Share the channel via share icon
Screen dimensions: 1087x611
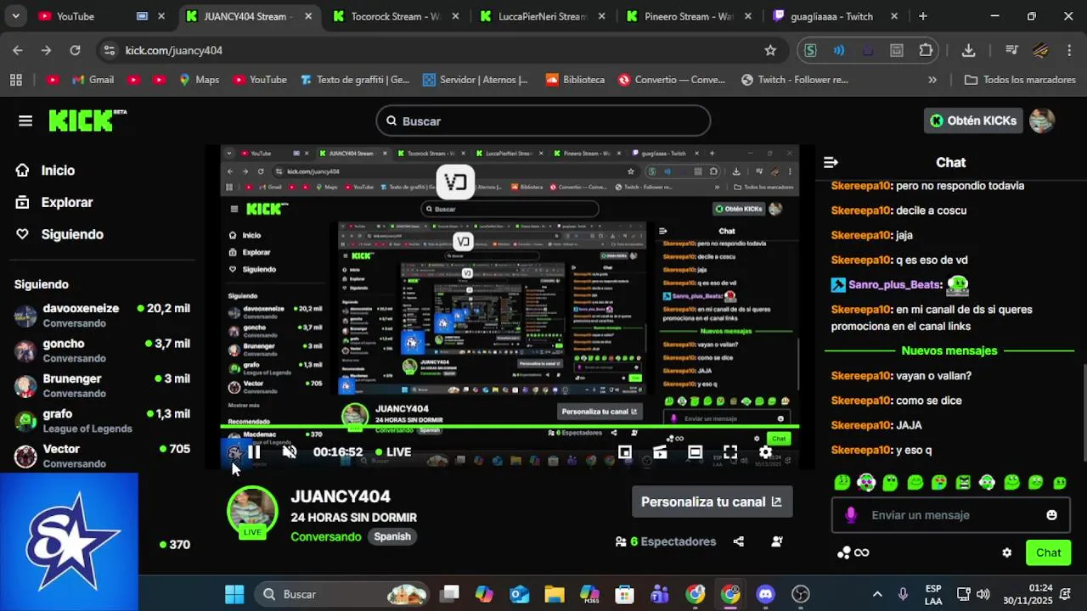click(739, 541)
